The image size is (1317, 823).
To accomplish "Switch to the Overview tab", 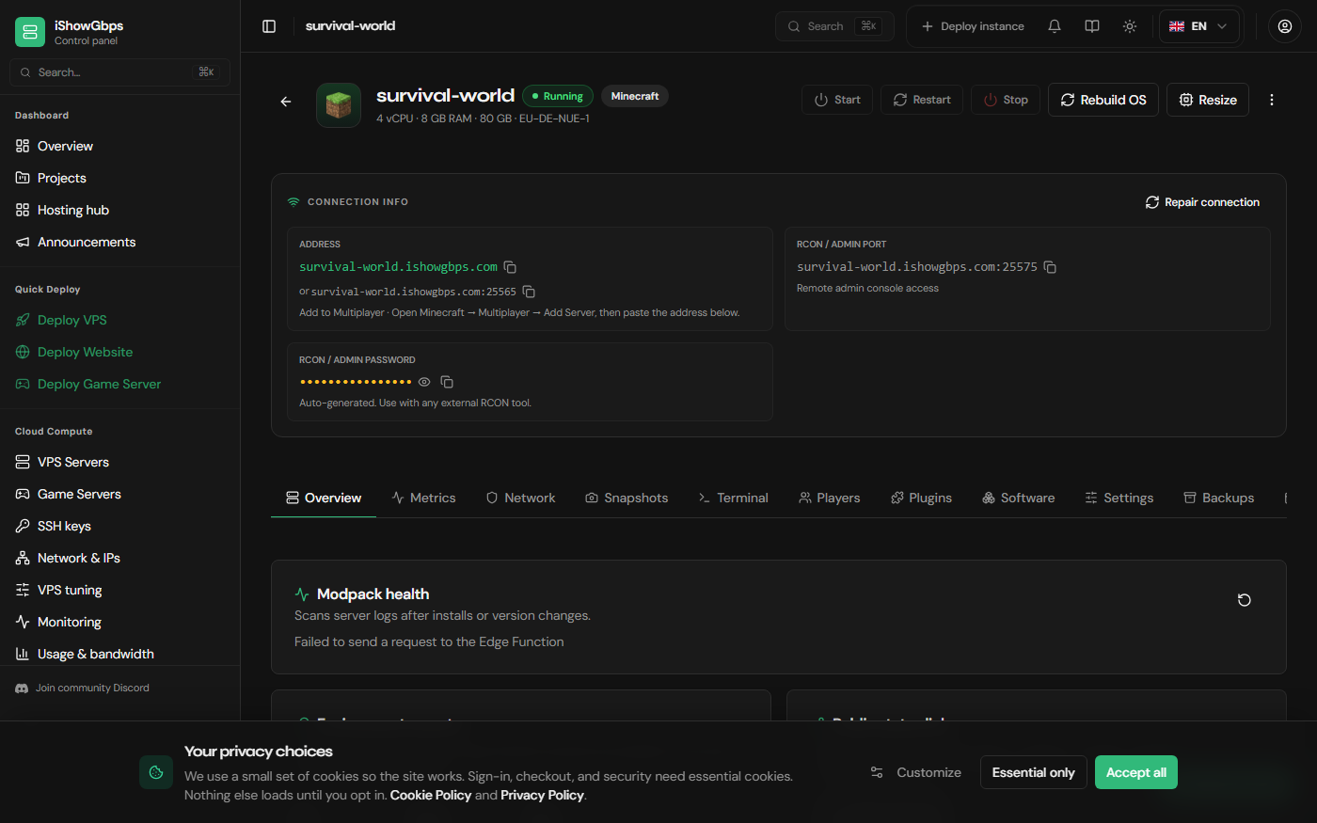I will pos(324,498).
